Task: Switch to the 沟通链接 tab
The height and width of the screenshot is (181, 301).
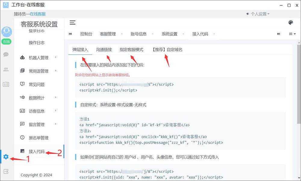Action: [x=104, y=50]
